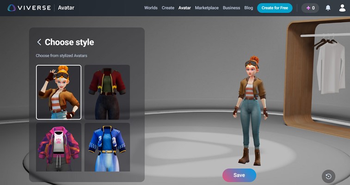Reset avatar view with the circular arrow icon
Viewport: 350px width, 185px height.
coord(328,177)
